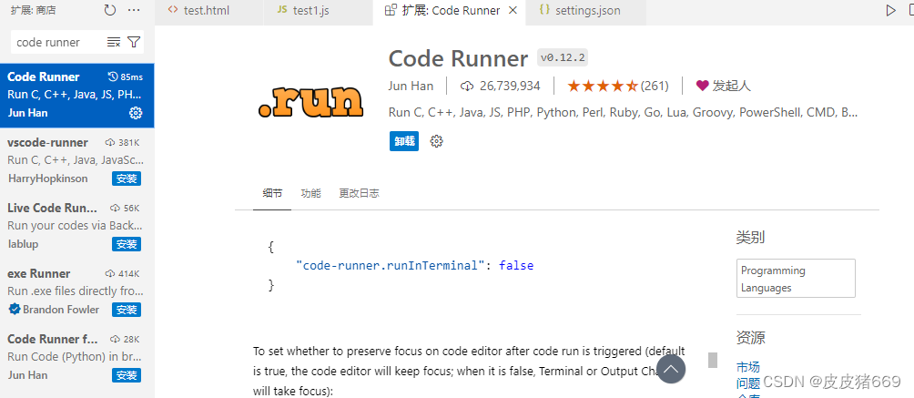Open Programming Languages category
This screenshot has width=914, height=398.
(796, 279)
